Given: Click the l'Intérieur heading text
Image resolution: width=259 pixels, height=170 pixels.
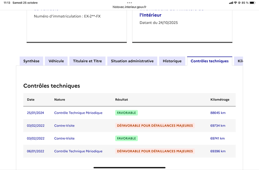Looking at the screenshot, I should coord(150,15).
